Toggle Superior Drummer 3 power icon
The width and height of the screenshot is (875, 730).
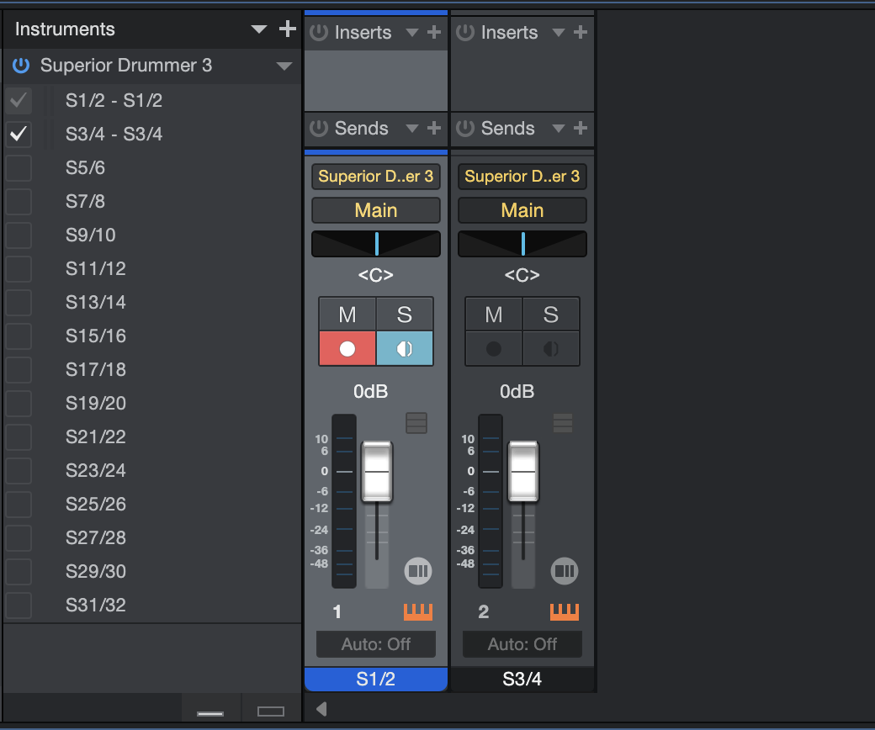click(x=21, y=66)
